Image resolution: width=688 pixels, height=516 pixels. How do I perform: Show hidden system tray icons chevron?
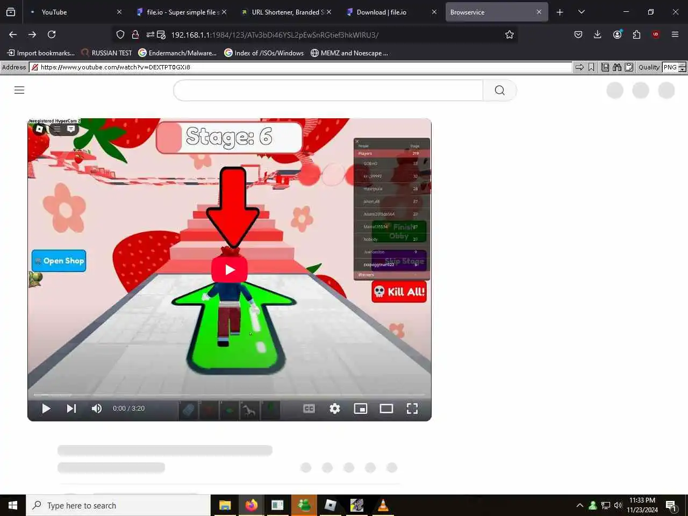click(x=579, y=505)
